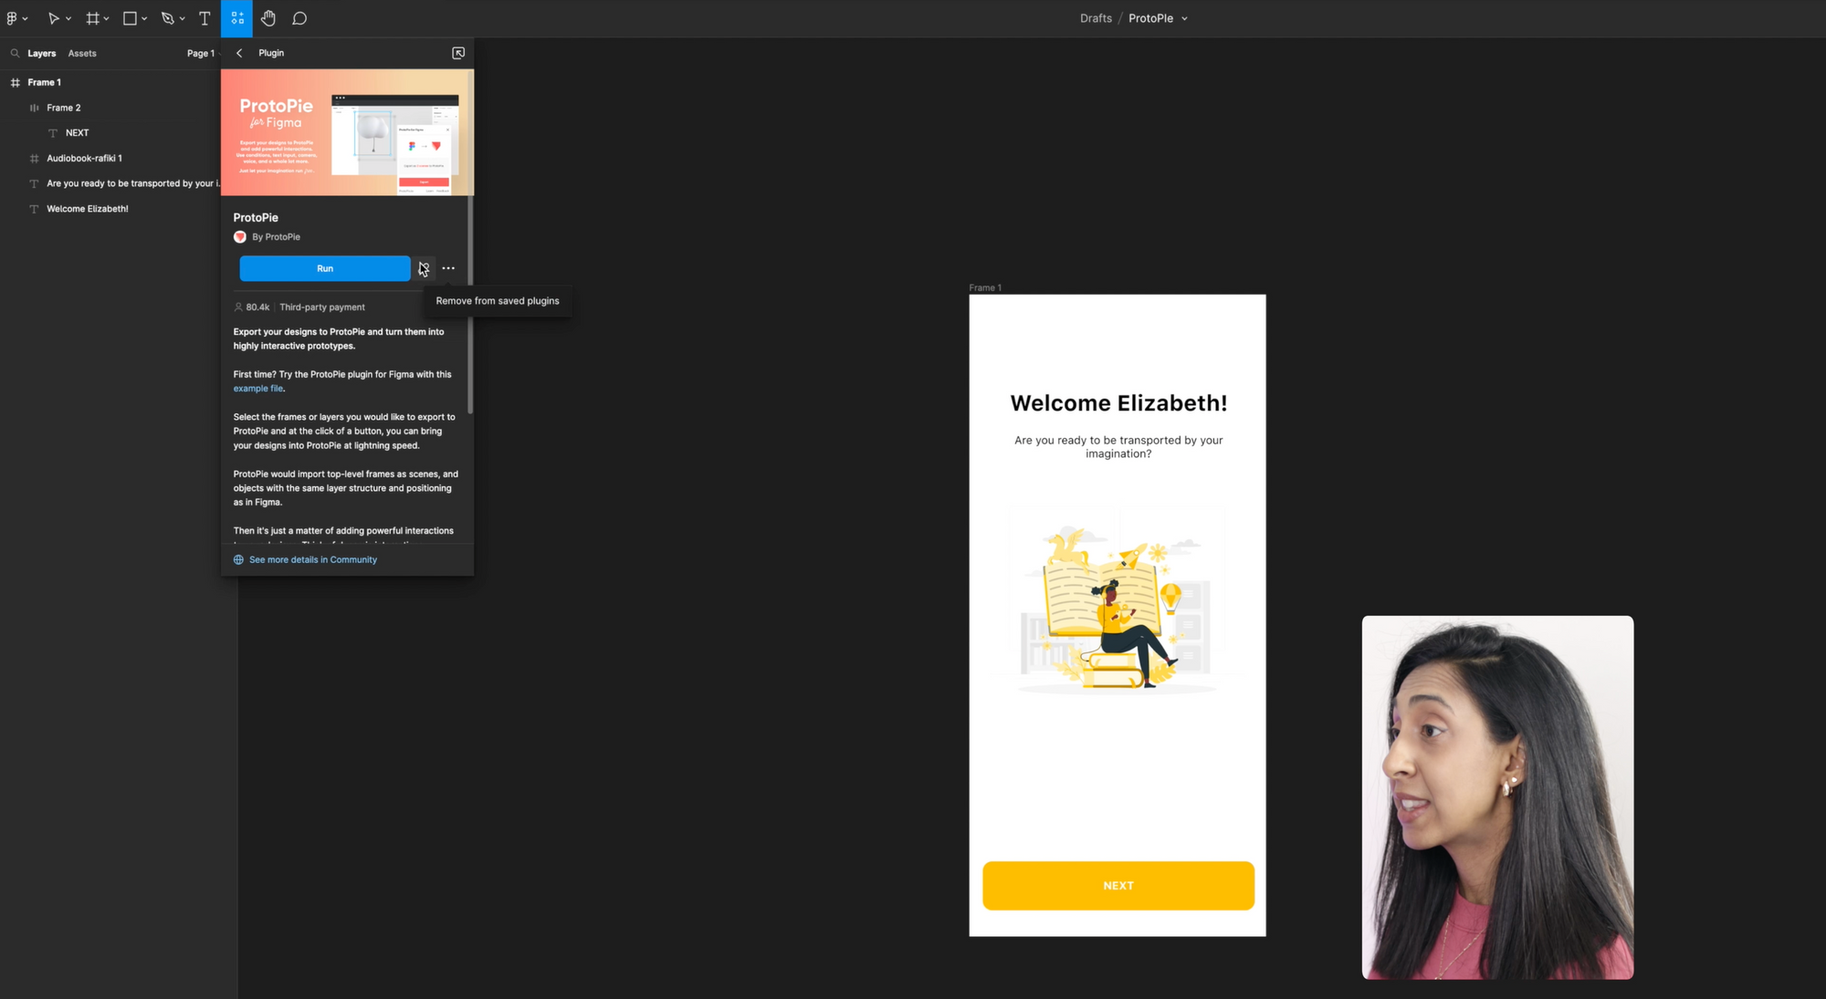Screen dimensions: 1826x999
Task: Open the Page 1 page selector
Action: coord(204,53)
